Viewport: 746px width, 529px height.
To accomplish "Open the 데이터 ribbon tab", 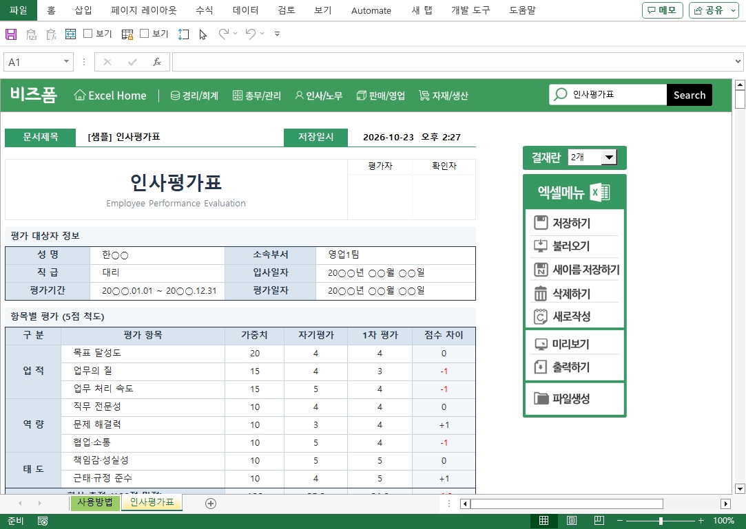I will coord(245,10).
